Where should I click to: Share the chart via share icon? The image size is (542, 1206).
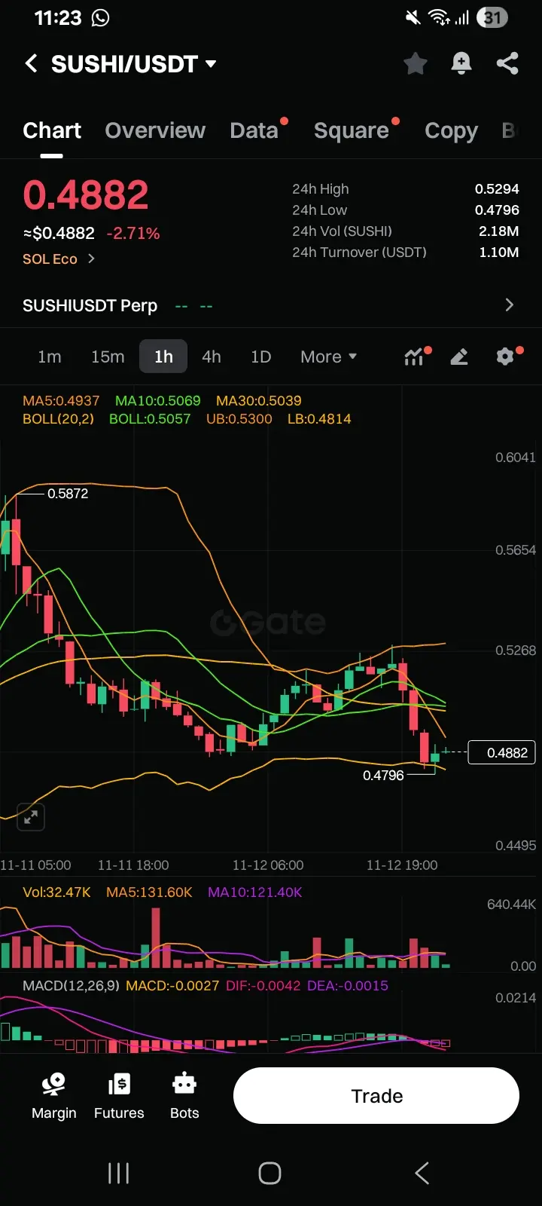point(507,63)
